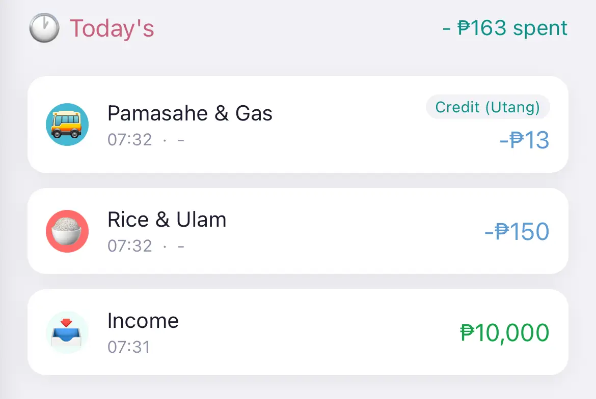
Task: Click the ₱10,000 income amount
Action: tap(504, 333)
